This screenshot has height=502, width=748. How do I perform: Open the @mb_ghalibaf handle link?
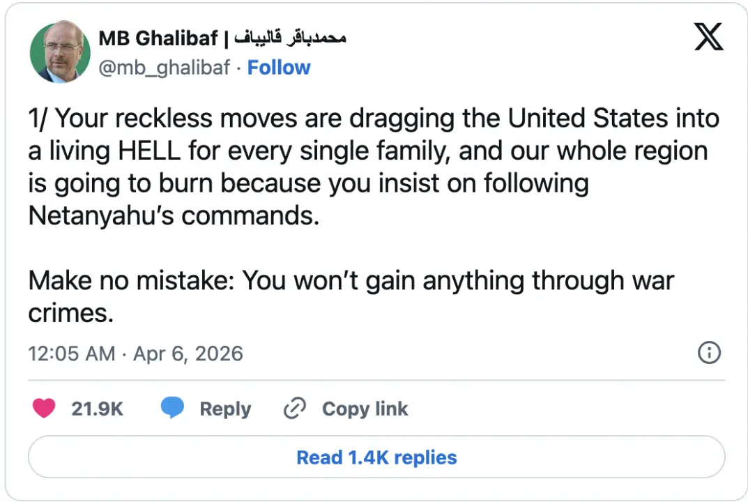(x=164, y=68)
